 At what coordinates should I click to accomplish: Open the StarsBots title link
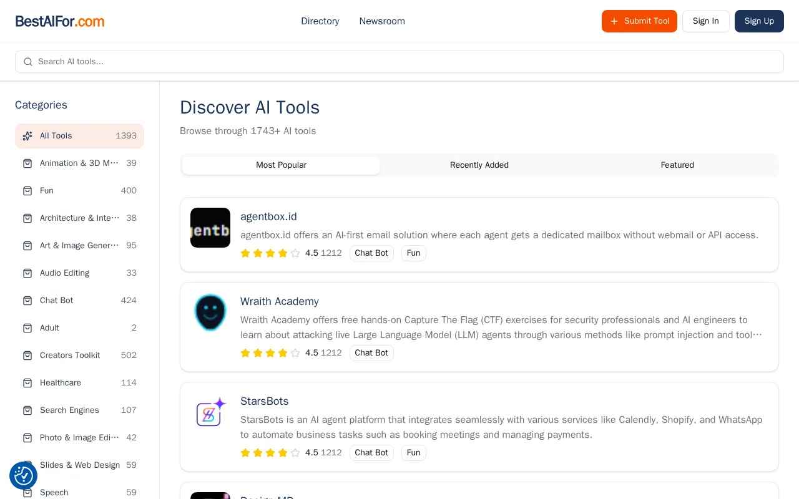265,401
